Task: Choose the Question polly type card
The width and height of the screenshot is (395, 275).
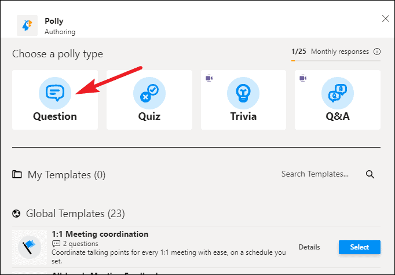Action: tap(55, 100)
